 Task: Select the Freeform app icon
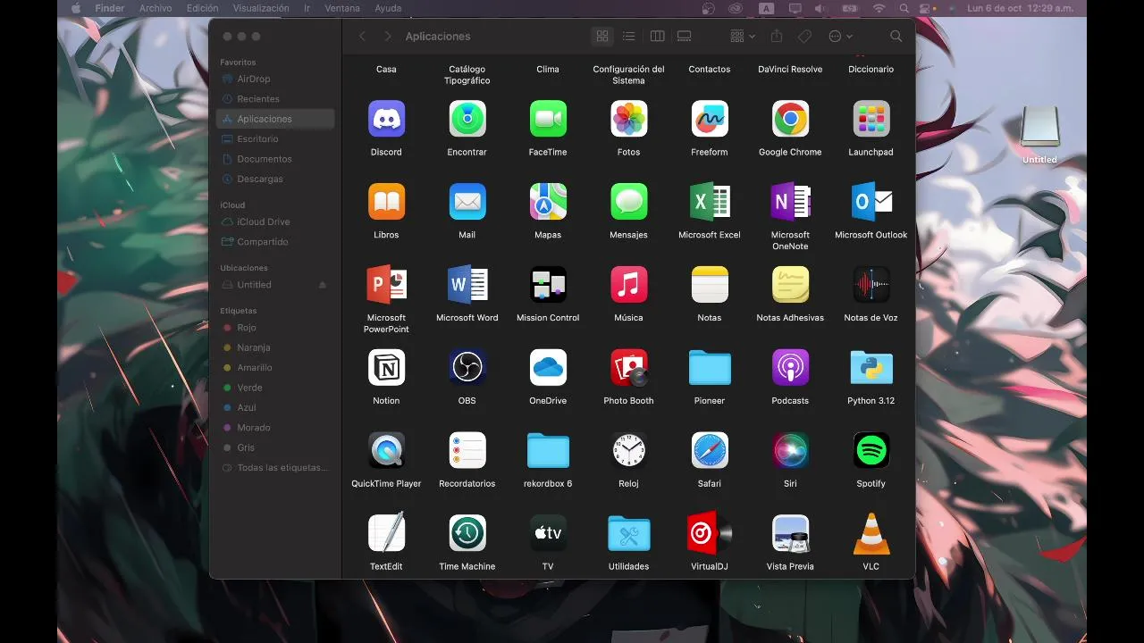point(710,119)
